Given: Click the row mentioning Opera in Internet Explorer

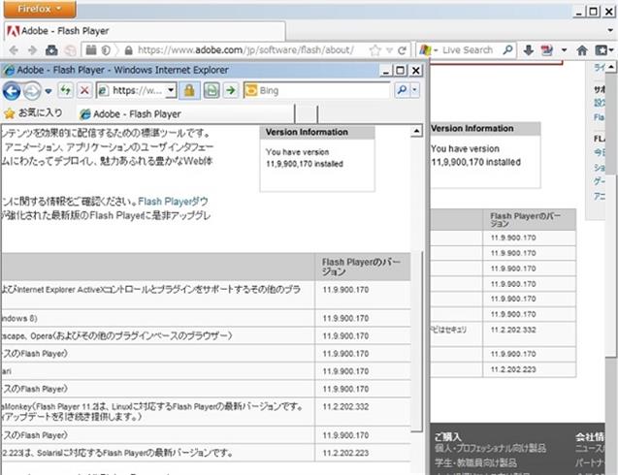Looking at the screenshot, I should point(116,336).
